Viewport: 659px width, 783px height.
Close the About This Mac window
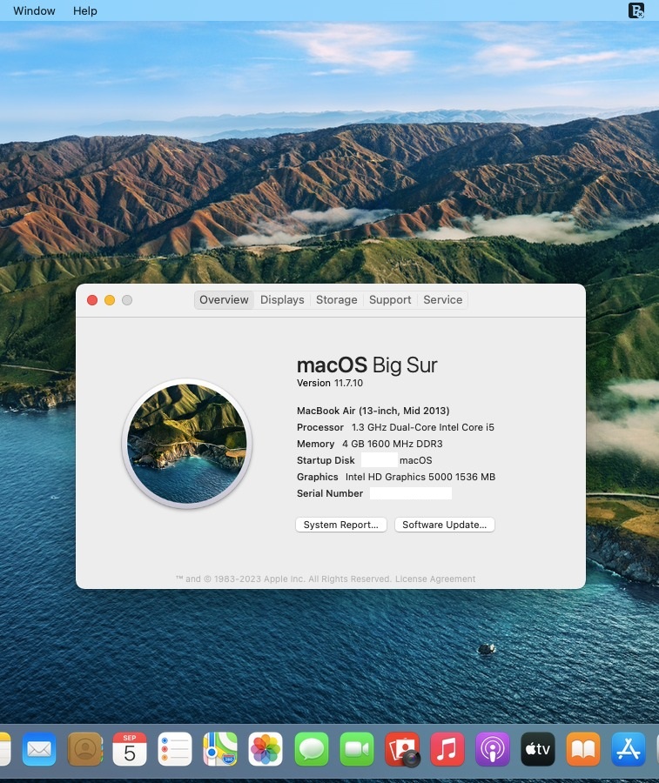(92, 300)
